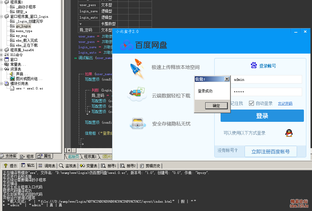This screenshot has width=312, height=211.
Task: Click the QQ penguin login icon
Action: click(x=289, y=133)
